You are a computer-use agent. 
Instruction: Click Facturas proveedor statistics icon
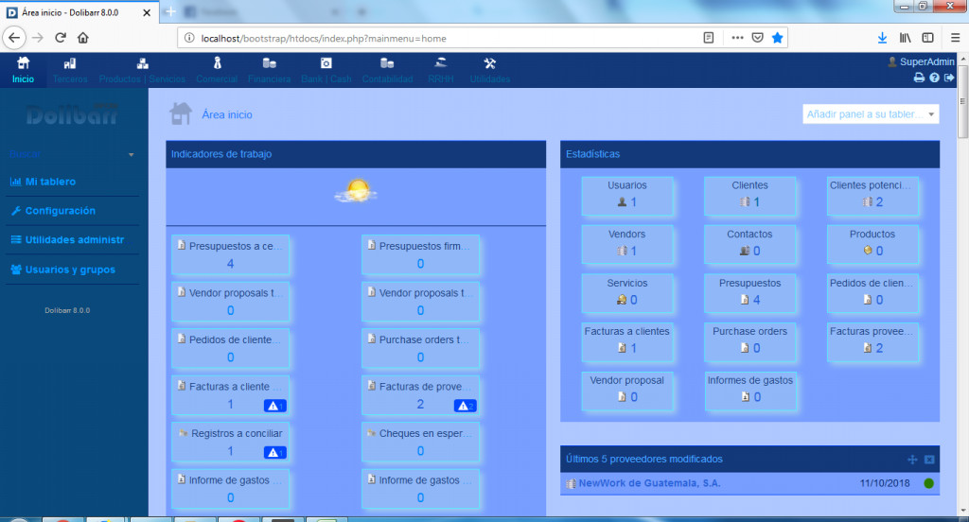tap(868, 348)
